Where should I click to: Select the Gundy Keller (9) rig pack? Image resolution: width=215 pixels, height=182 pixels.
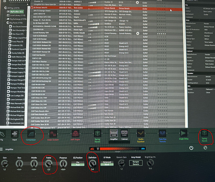18,53
